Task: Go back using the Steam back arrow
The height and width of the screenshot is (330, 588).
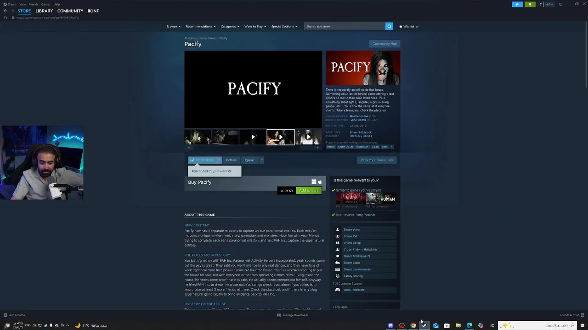Action: [5, 11]
